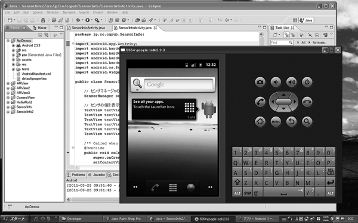This screenshot has height=223, width=358.
Task: Click the DEL key on emulator keyboard
Action: coord(330,172)
